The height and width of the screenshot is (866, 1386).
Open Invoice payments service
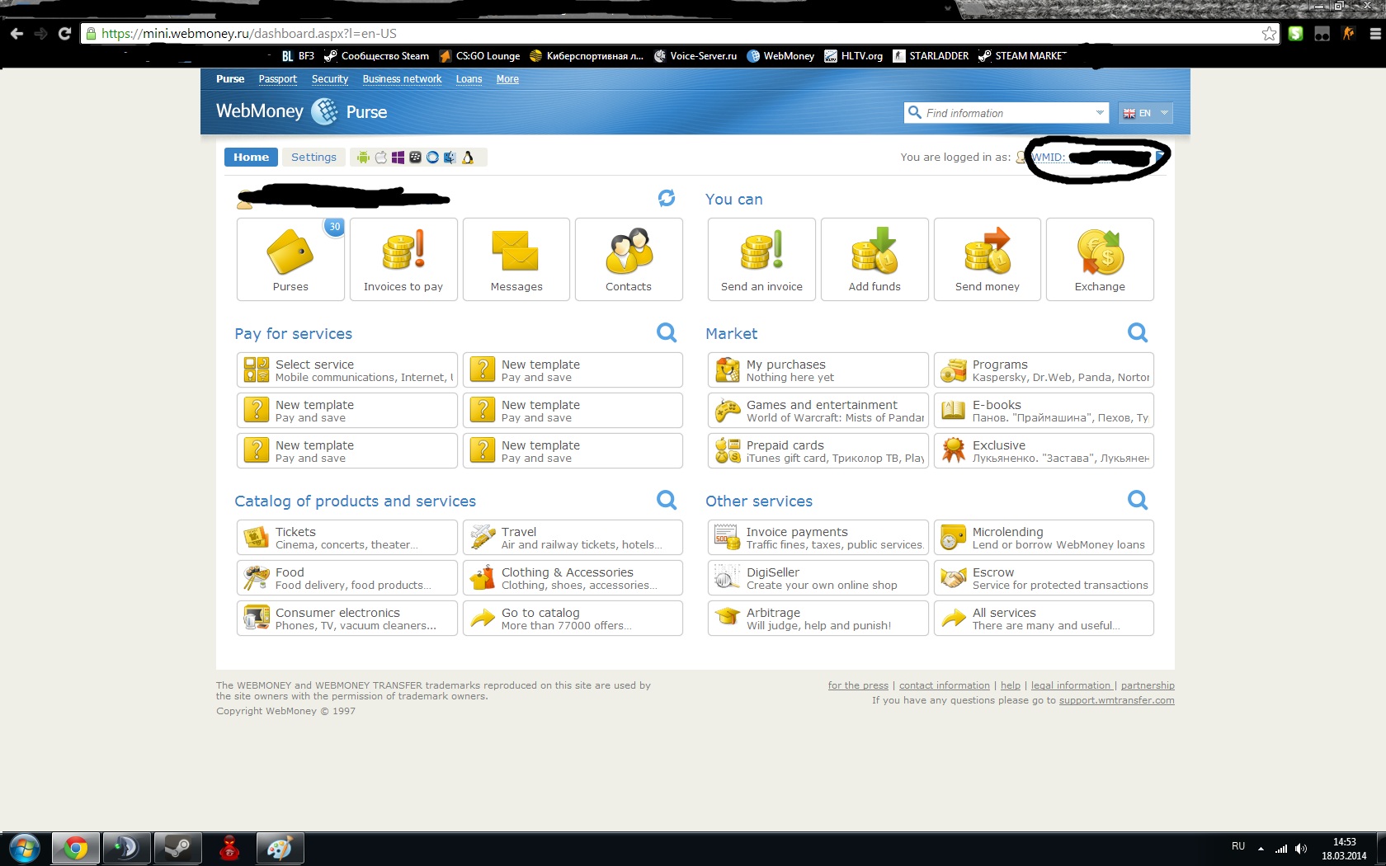point(818,537)
